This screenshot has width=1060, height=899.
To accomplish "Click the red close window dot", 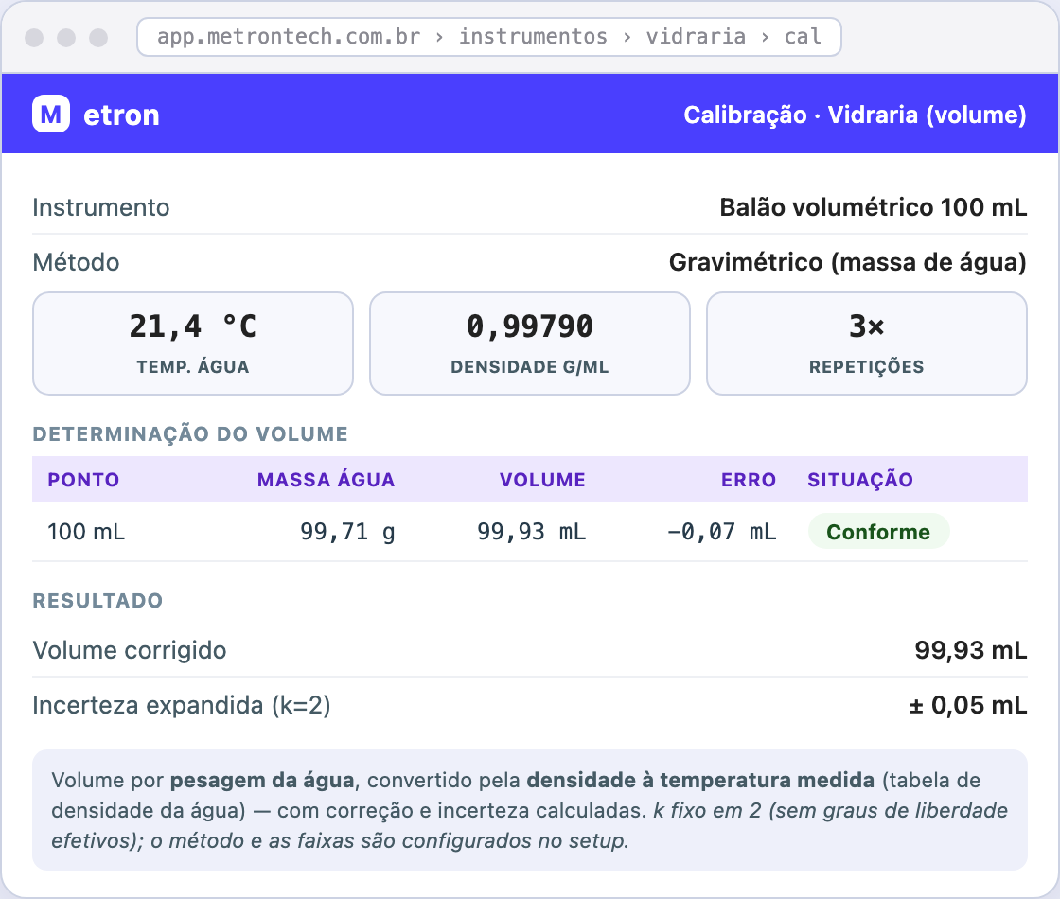I will (x=34, y=38).
